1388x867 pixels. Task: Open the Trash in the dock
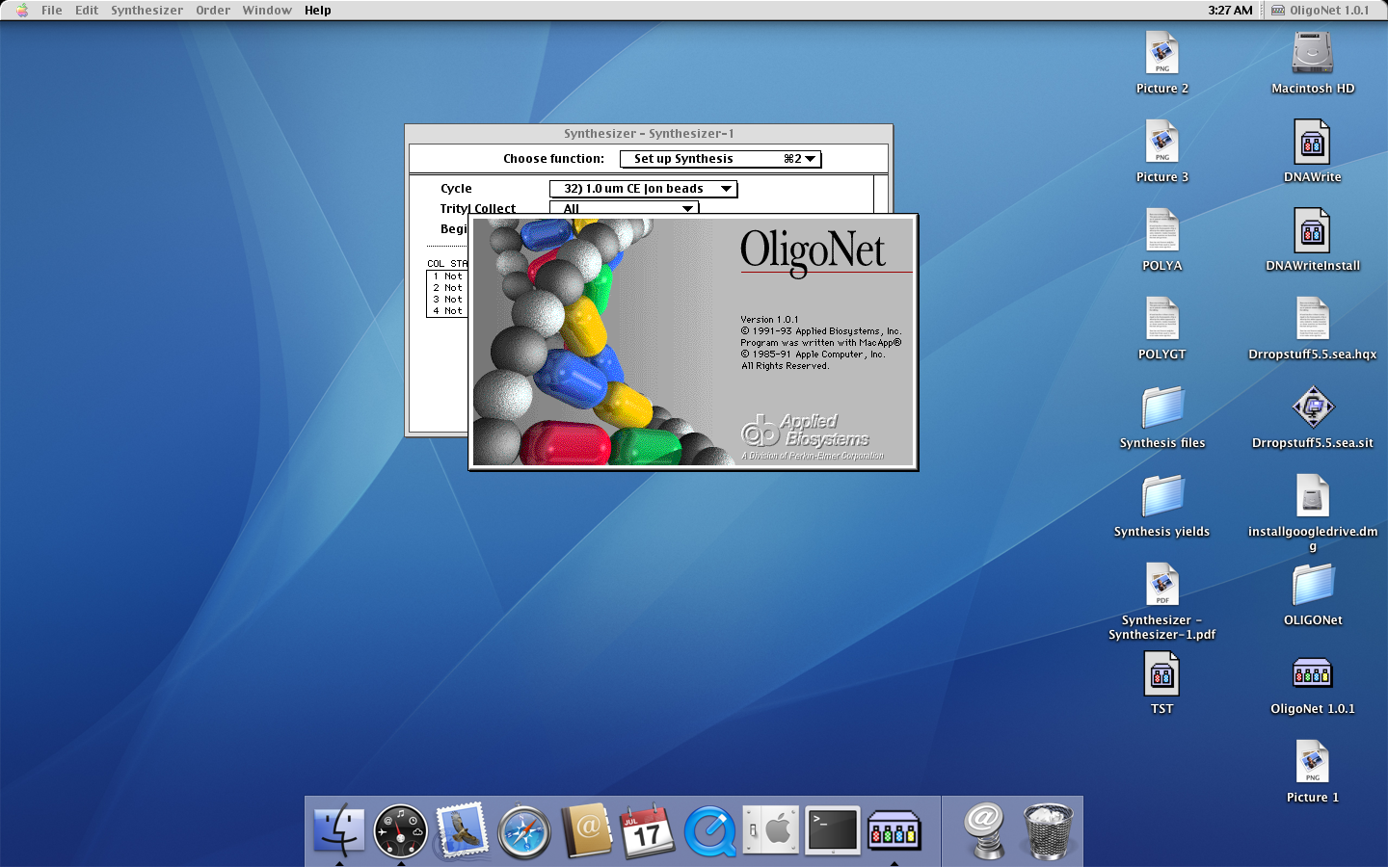[x=1047, y=830]
